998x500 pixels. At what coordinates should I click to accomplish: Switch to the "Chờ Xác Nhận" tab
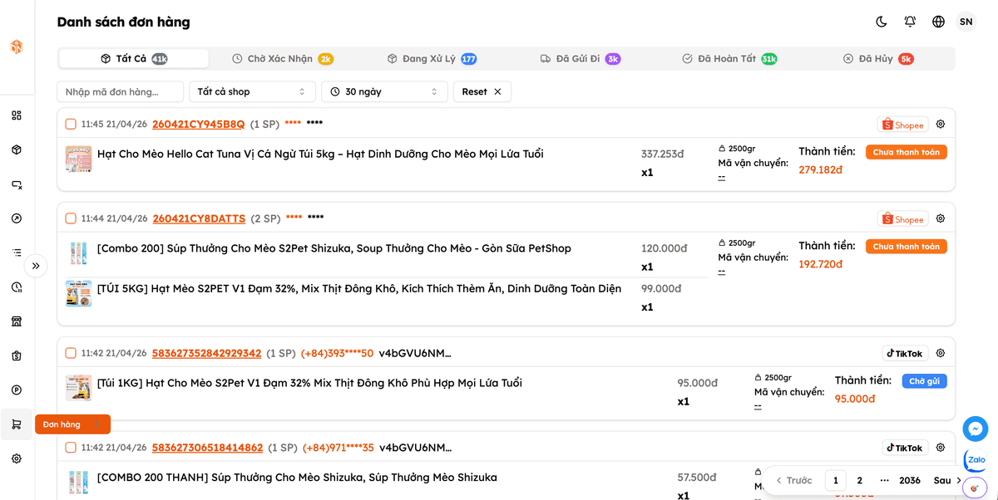pyautogui.click(x=283, y=59)
